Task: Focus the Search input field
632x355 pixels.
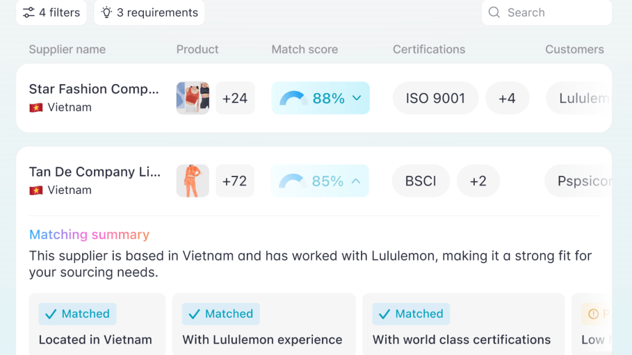Action: (546, 13)
